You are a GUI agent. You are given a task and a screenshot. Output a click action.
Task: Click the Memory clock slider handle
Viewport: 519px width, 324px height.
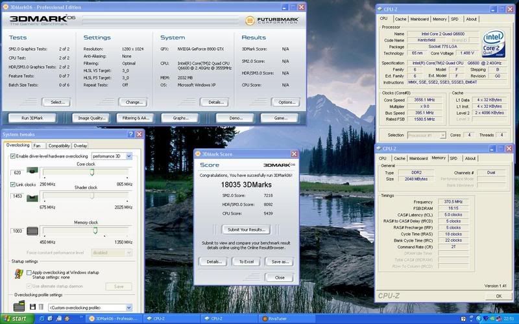(x=95, y=229)
